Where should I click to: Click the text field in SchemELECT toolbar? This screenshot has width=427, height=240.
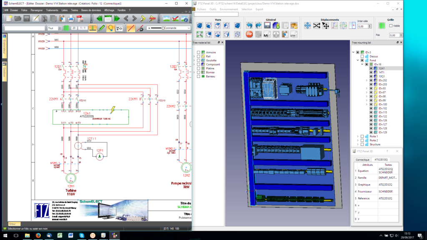click(25, 28)
